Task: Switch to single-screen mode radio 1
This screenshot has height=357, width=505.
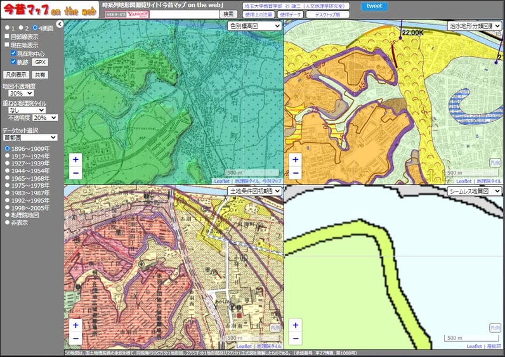Action: click(8, 28)
